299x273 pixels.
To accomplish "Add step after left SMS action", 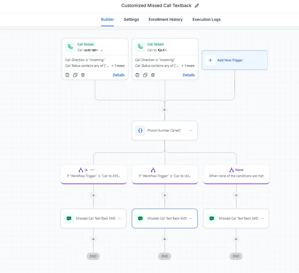I will [93, 239].
